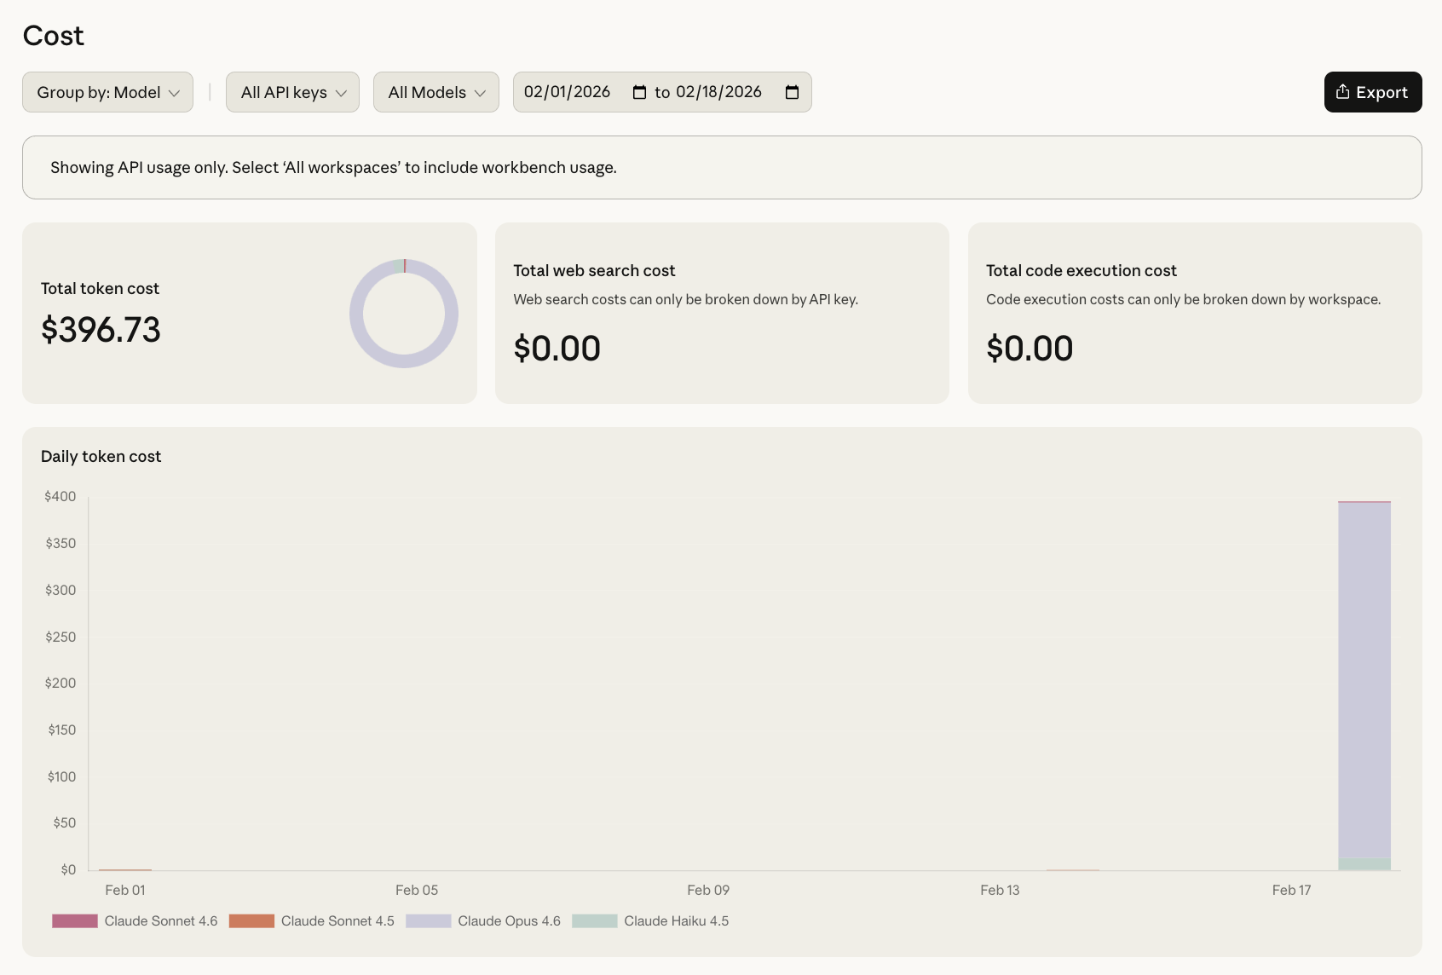This screenshot has width=1442, height=975.
Task: Open the All API keys dropdown
Action: tap(292, 92)
